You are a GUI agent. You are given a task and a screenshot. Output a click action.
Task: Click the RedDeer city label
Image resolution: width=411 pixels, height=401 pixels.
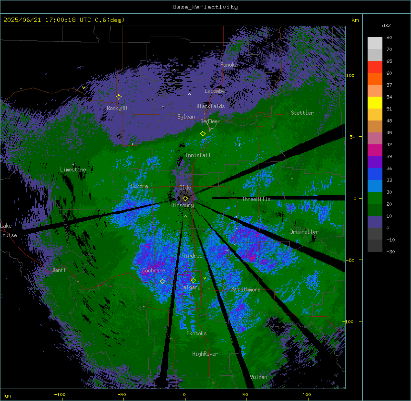210,121
